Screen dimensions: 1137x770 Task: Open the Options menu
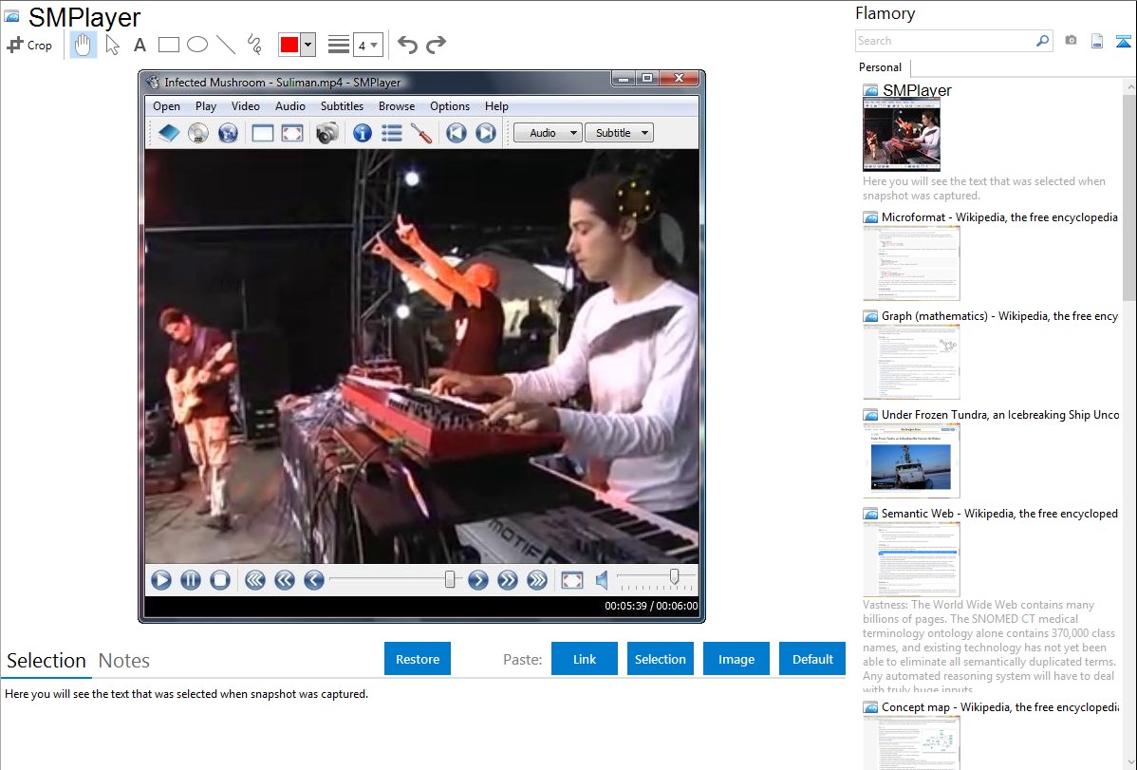click(x=450, y=106)
